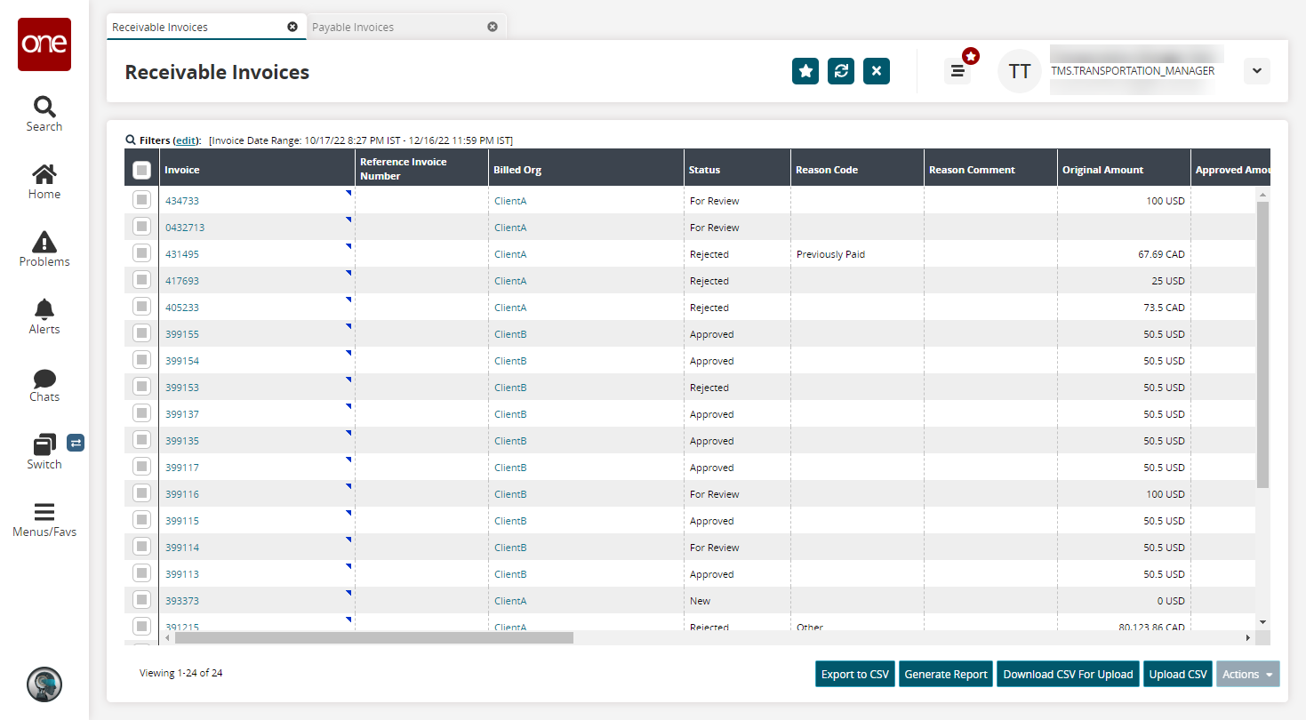Viewport: 1306px width, 720px height.
Task: Open the filters edit link
Action: pyautogui.click(x=186, y=140)
